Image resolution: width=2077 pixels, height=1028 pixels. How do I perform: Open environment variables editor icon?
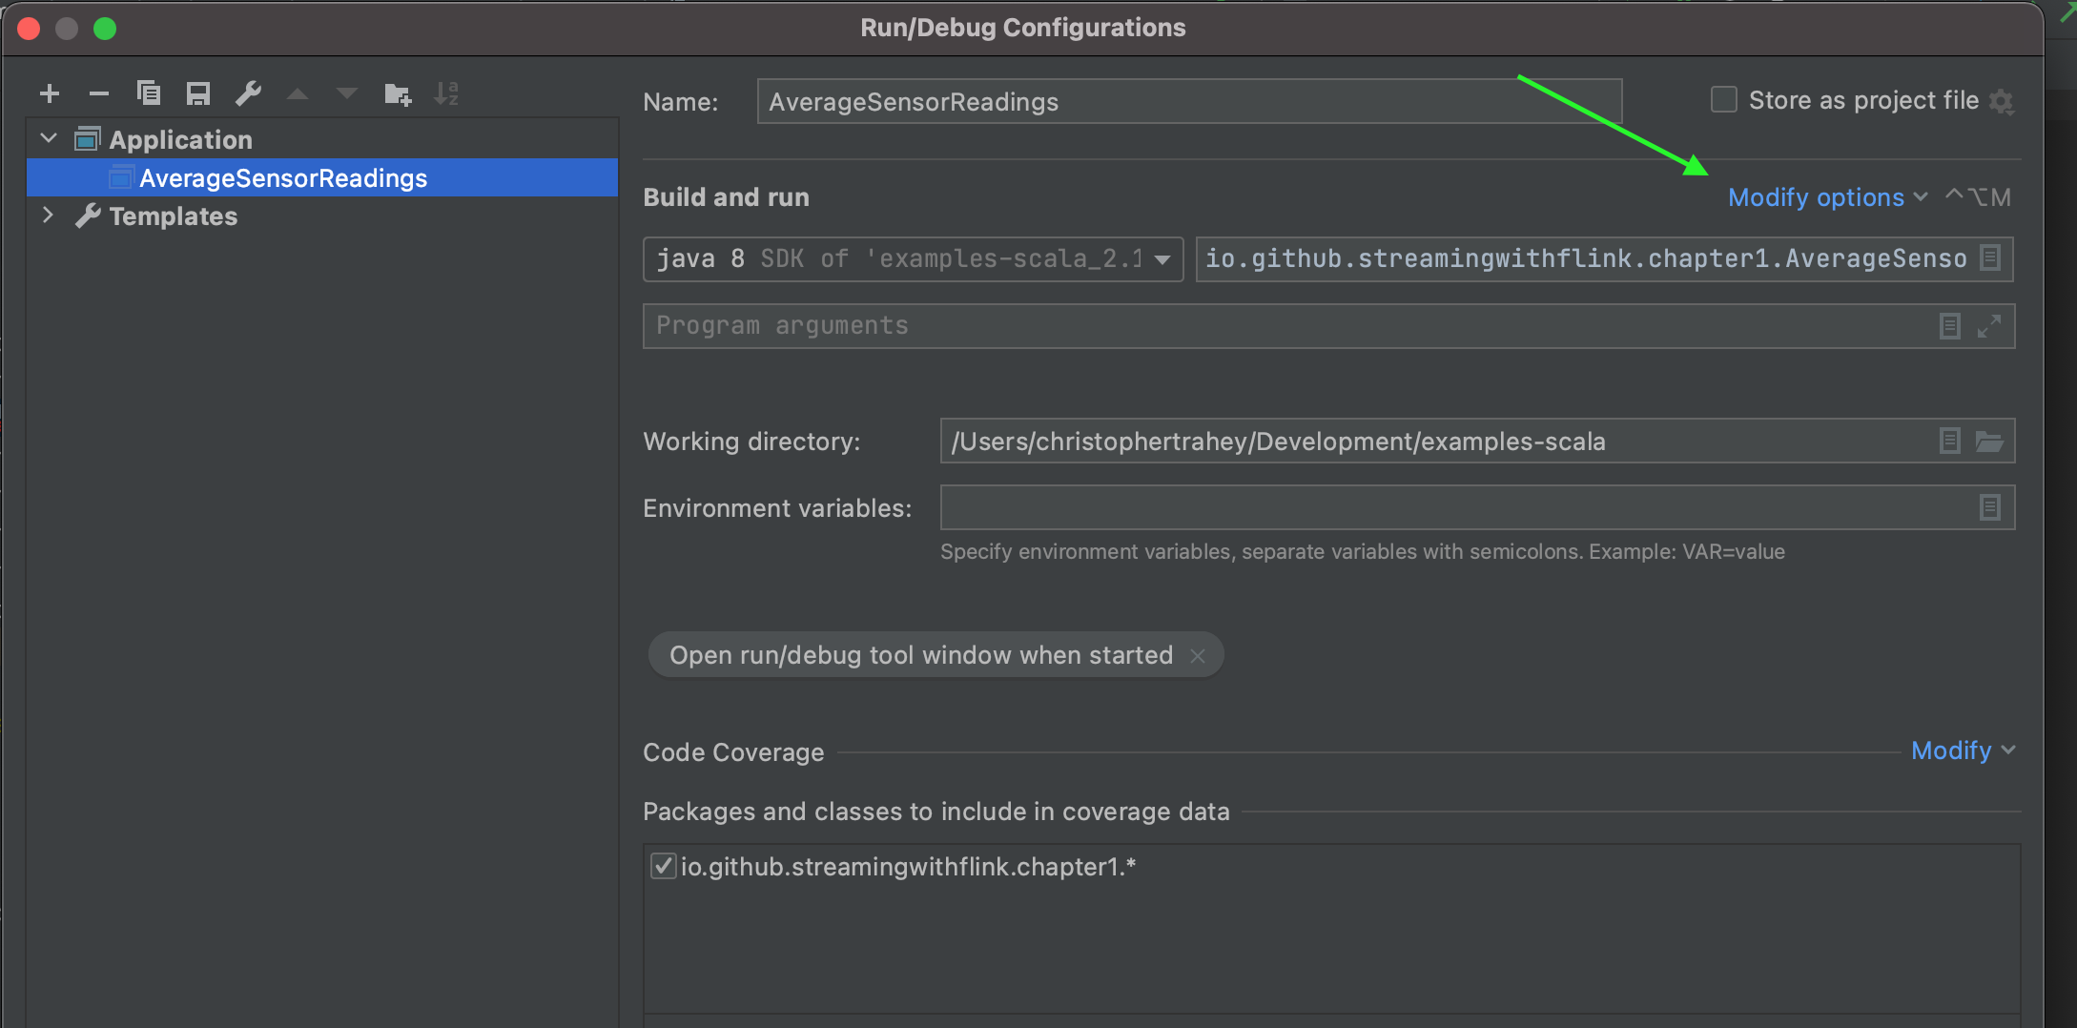click(1989, 507)
